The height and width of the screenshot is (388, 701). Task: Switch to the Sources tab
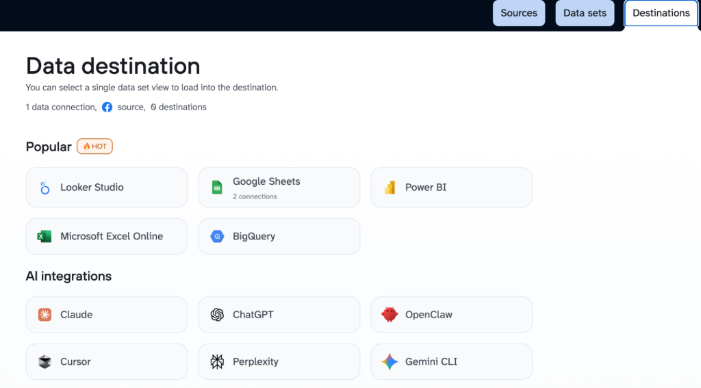coord(519,13)
